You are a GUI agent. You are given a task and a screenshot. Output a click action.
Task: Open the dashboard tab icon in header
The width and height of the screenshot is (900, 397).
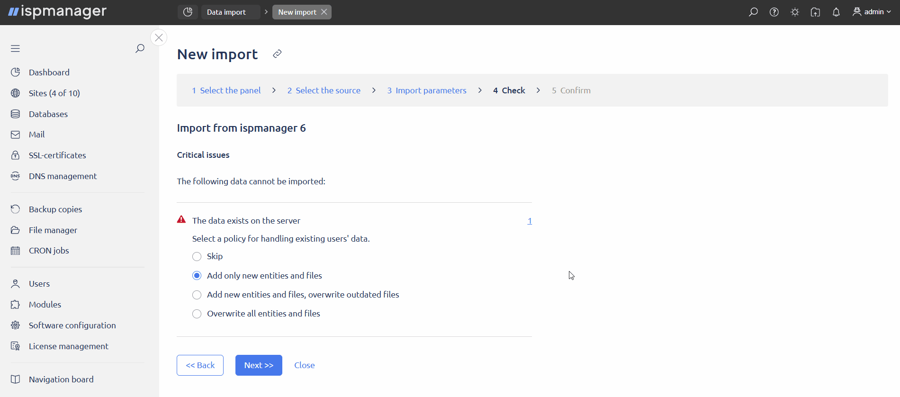tap(188, 12)
